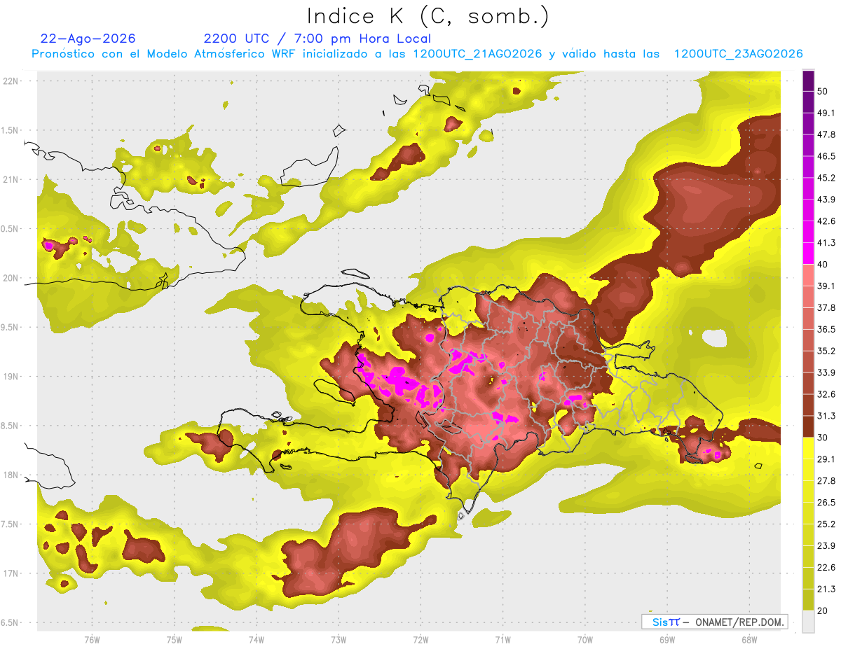Click latitude axis label "17N"
841x649 pixels.
coord(10,573)
